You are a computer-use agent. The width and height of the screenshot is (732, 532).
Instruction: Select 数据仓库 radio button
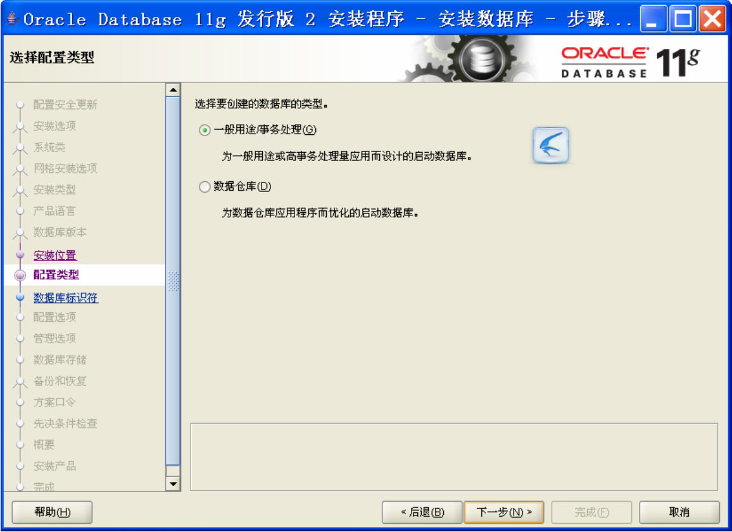[205, 187]
